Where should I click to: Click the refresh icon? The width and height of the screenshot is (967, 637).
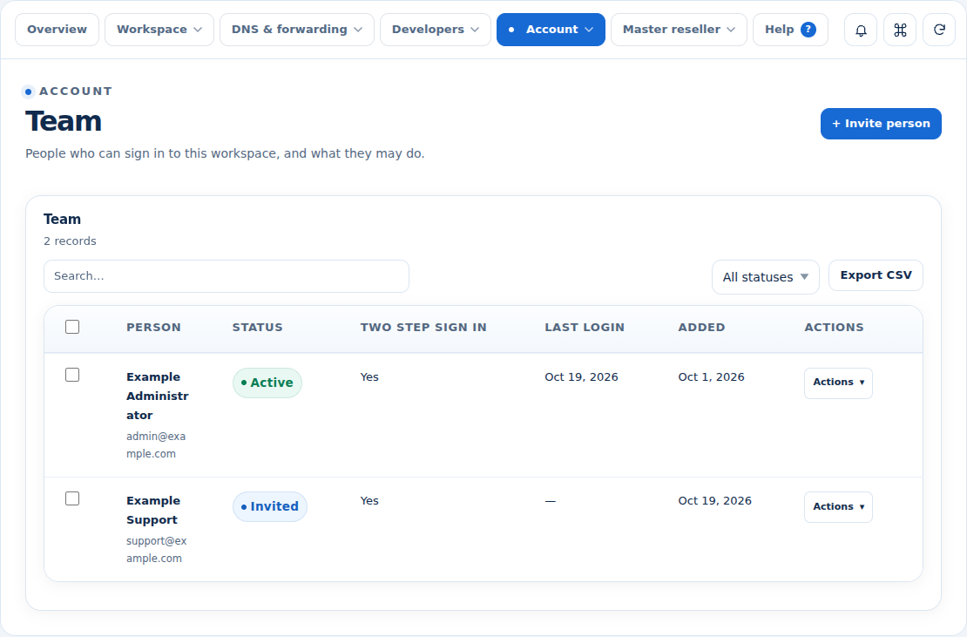click(x=939, y=30)
